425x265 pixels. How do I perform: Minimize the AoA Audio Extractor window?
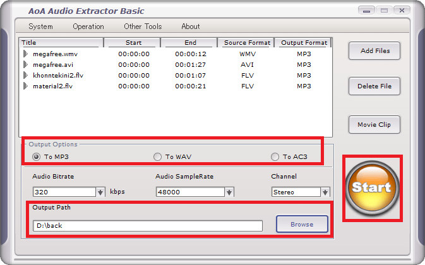[x=366, y=11]
